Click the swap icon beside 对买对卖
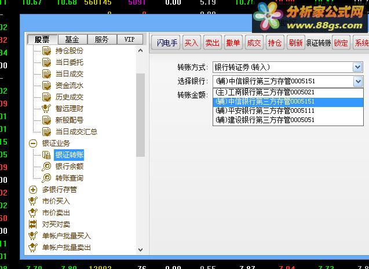 (x=32, y=224)
